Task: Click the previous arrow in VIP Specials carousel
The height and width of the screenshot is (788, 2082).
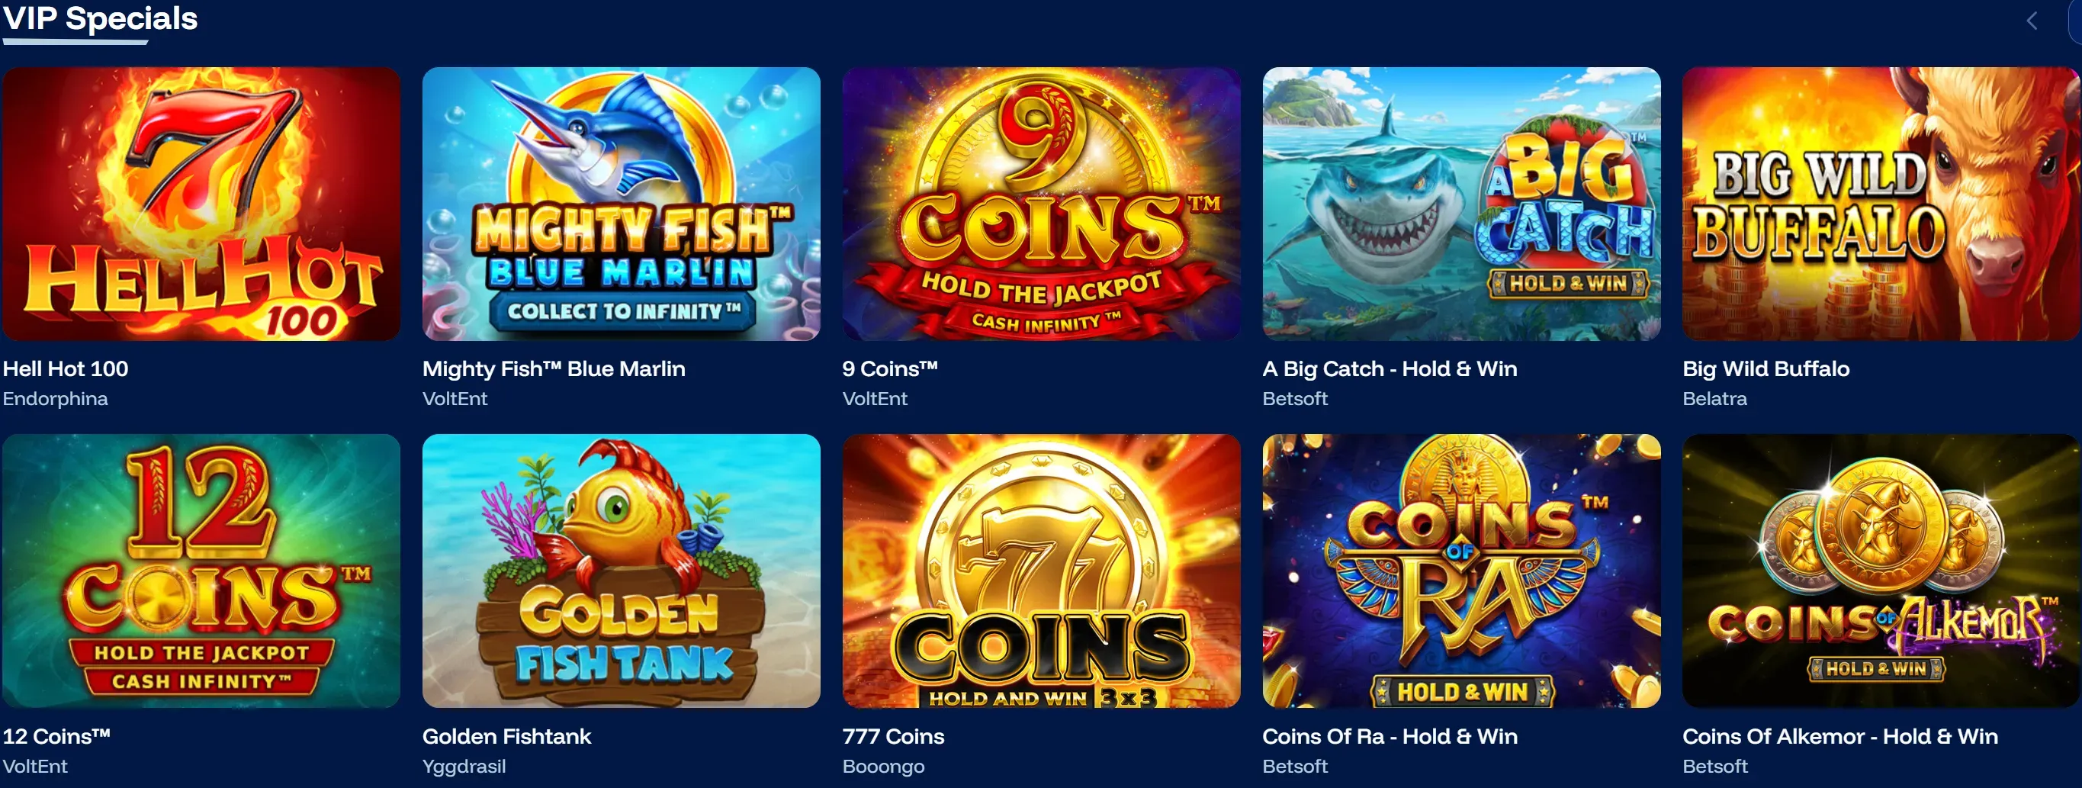Action: tap(2032, 21)
